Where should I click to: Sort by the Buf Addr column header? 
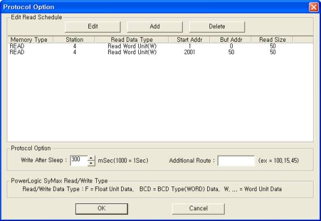coord(231,40)
